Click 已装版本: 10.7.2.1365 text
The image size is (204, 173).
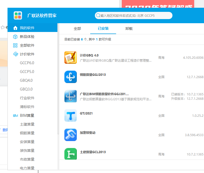pos(187,94)
